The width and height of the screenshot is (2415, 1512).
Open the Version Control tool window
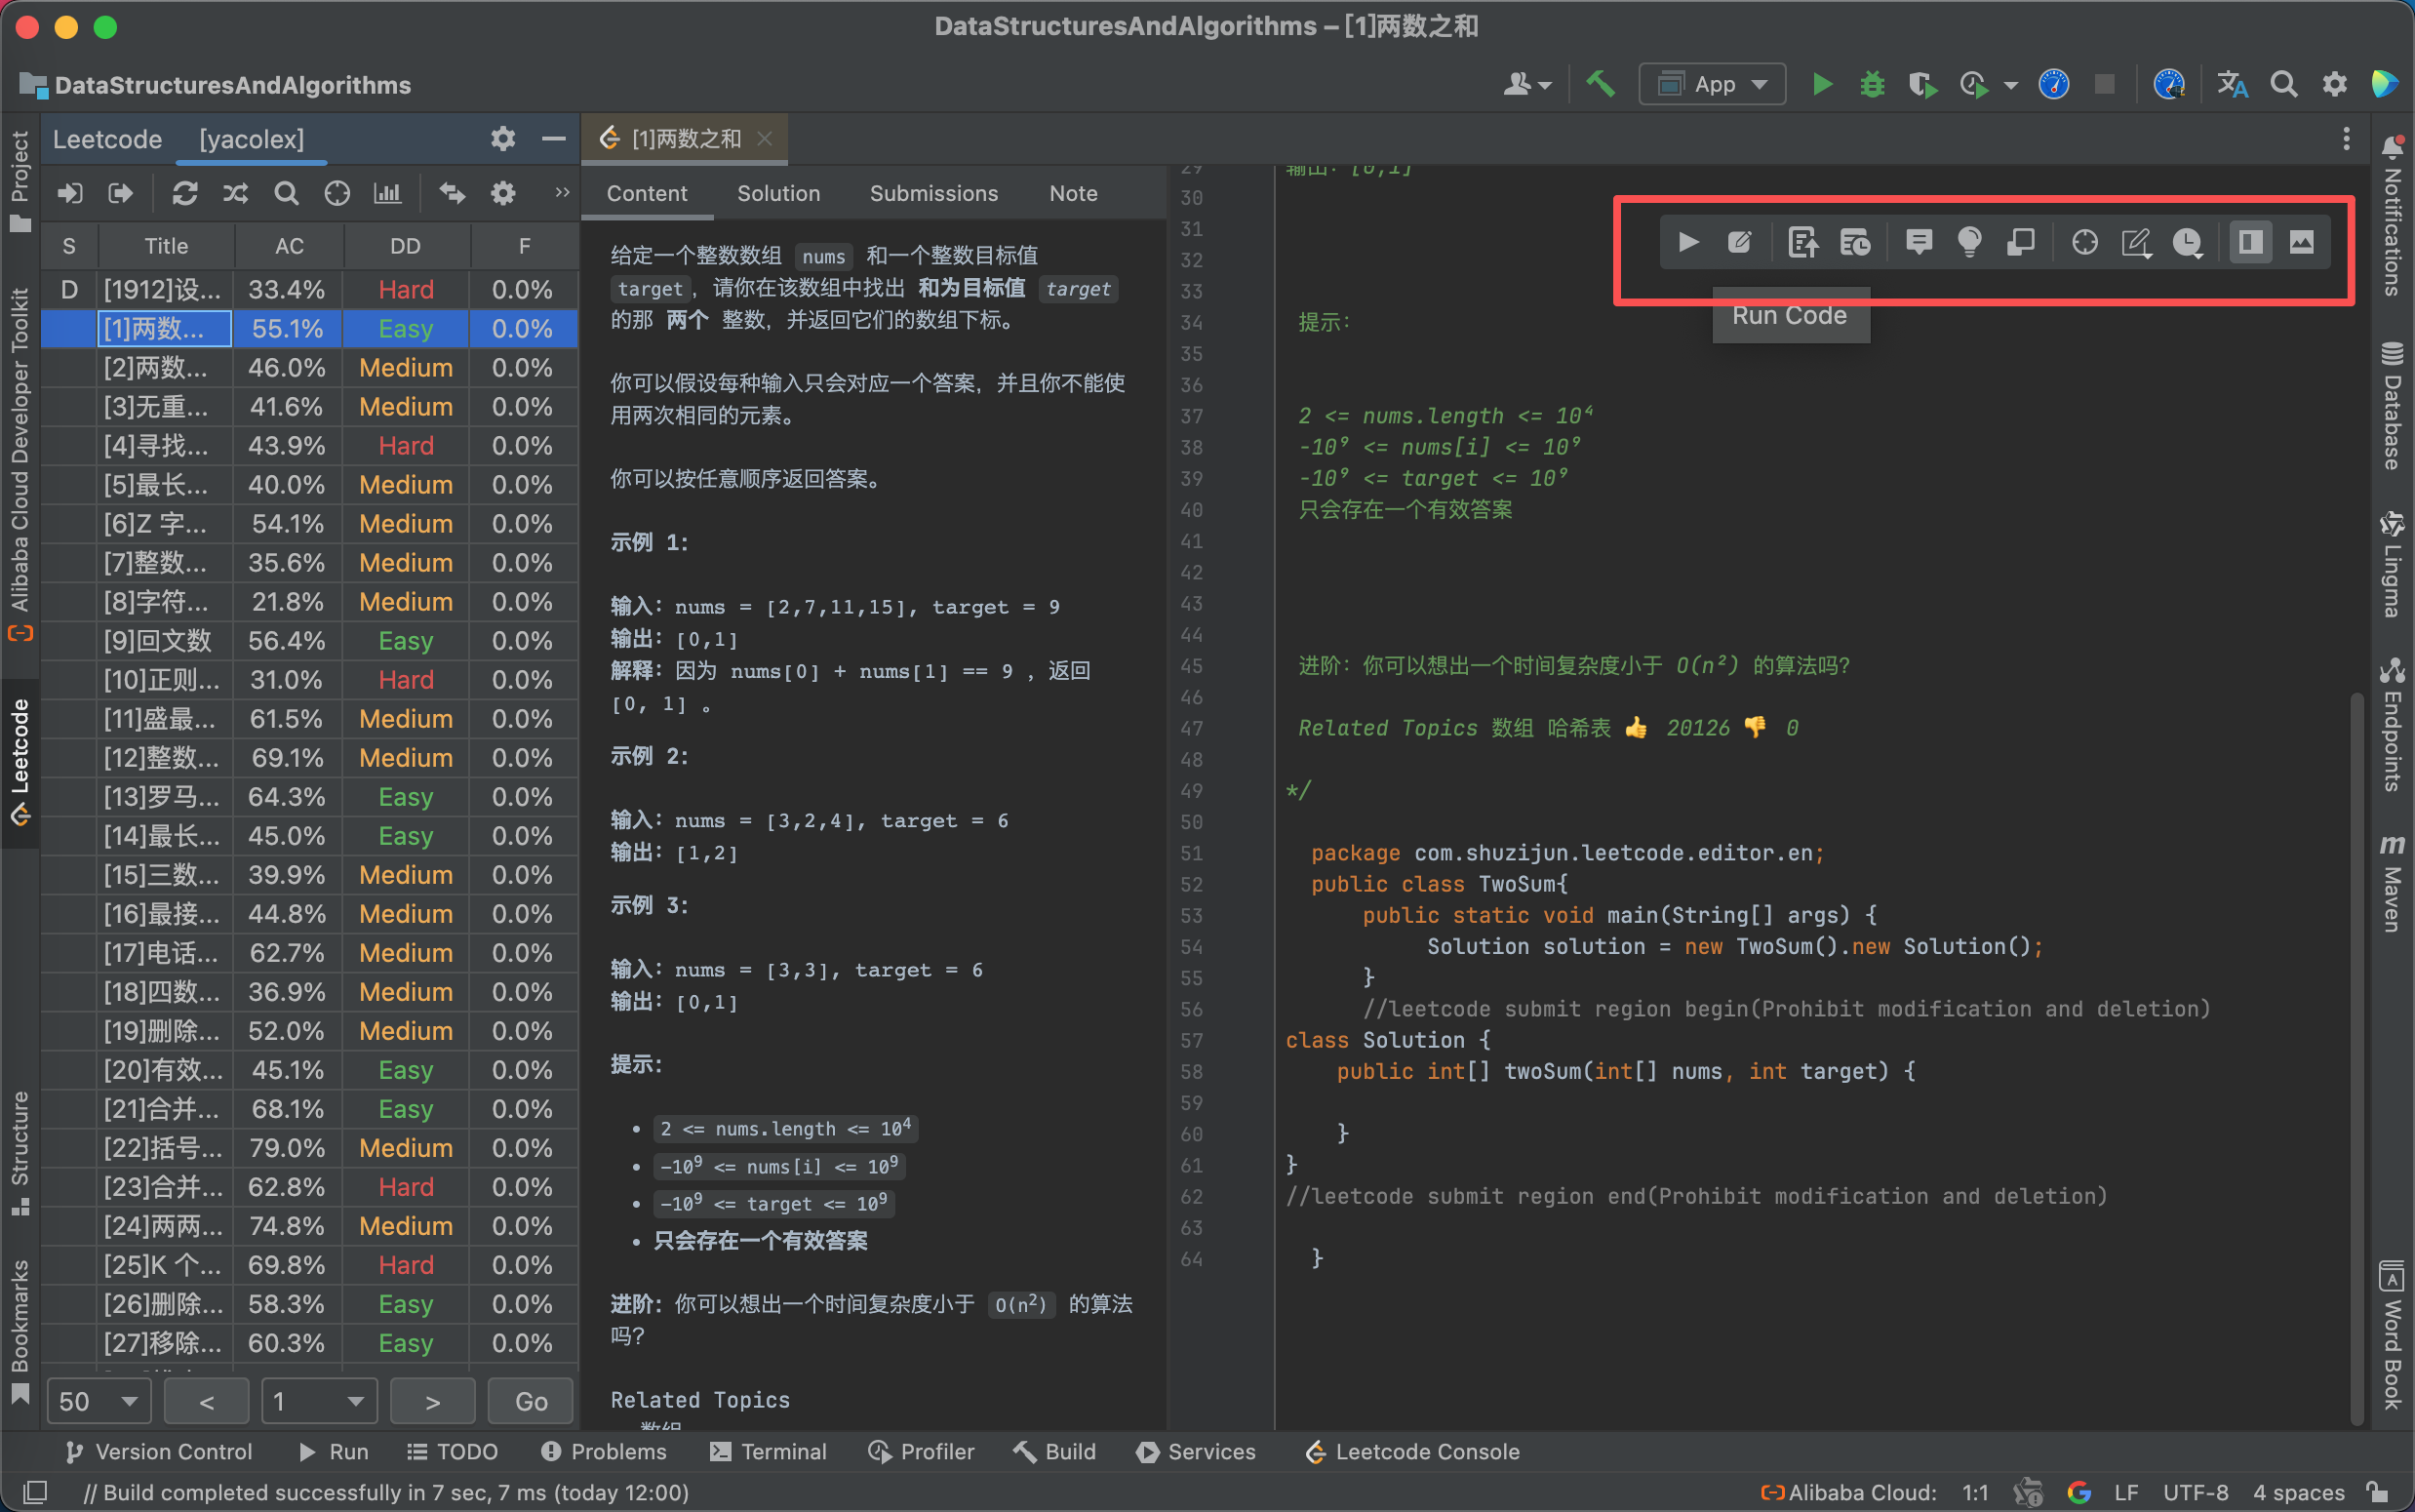159,1451
